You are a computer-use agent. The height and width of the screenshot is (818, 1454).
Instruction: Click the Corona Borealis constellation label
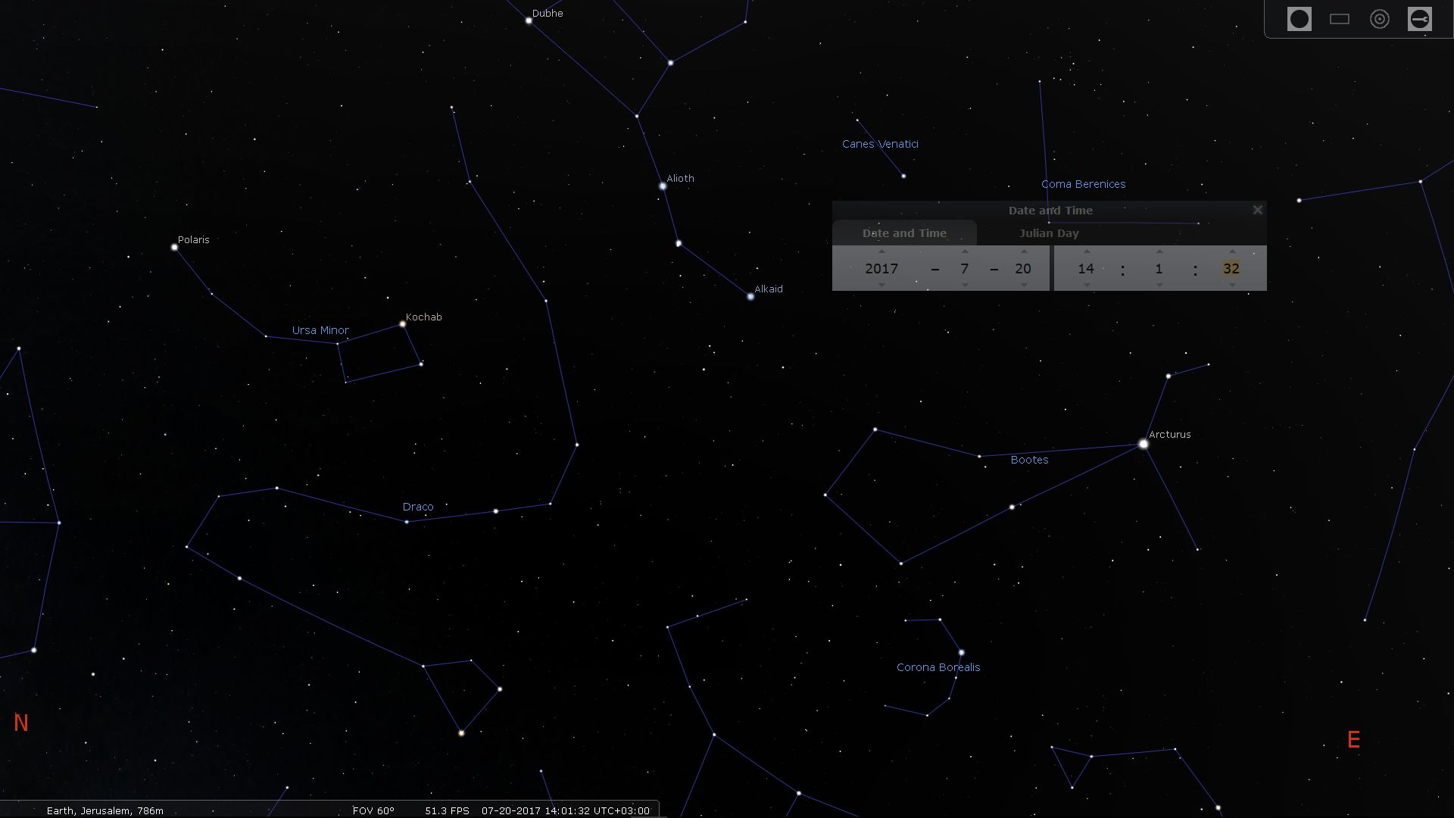click(x=938, y=667)
